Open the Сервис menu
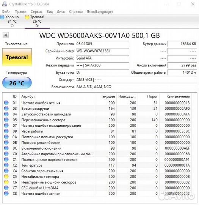Viewport: 199px width, 205px height. [36, 12]
